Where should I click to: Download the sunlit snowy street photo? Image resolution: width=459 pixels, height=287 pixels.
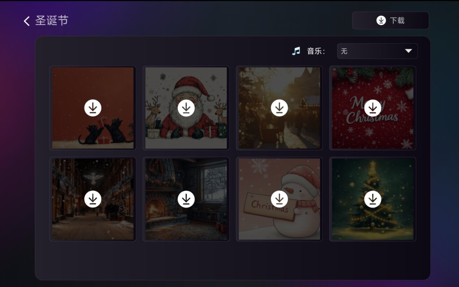click(x=279, y=108)
